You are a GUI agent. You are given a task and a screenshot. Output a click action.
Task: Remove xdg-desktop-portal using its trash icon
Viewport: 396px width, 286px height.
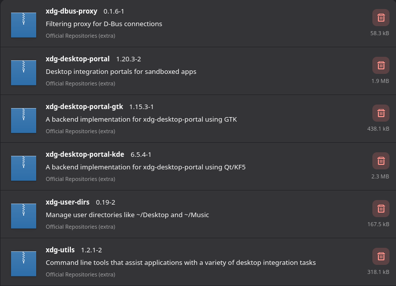tap(380, 65)
